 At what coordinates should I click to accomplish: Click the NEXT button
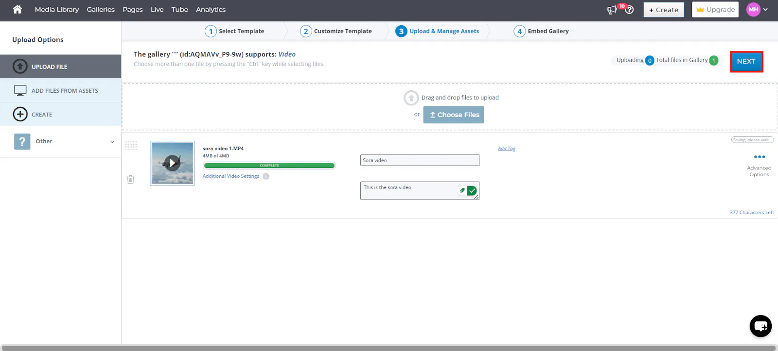click(746, 61)
